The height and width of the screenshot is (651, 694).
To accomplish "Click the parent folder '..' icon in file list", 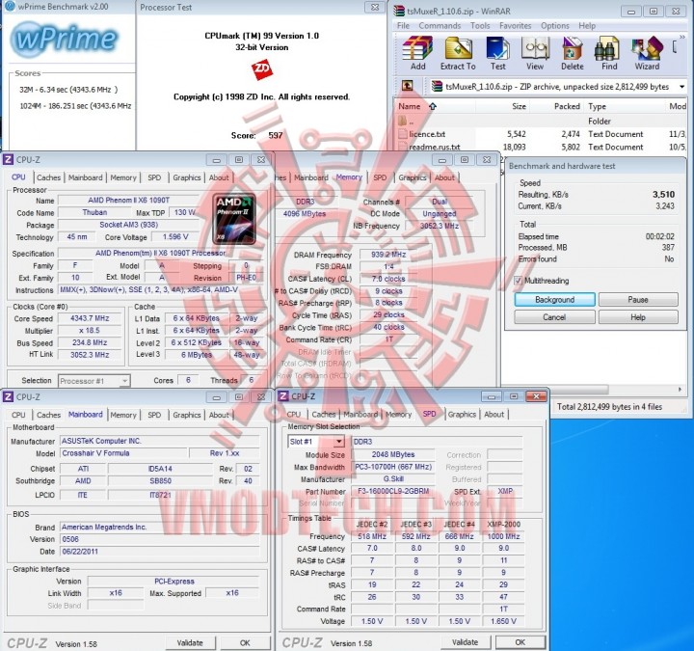I will coord(402,121).
